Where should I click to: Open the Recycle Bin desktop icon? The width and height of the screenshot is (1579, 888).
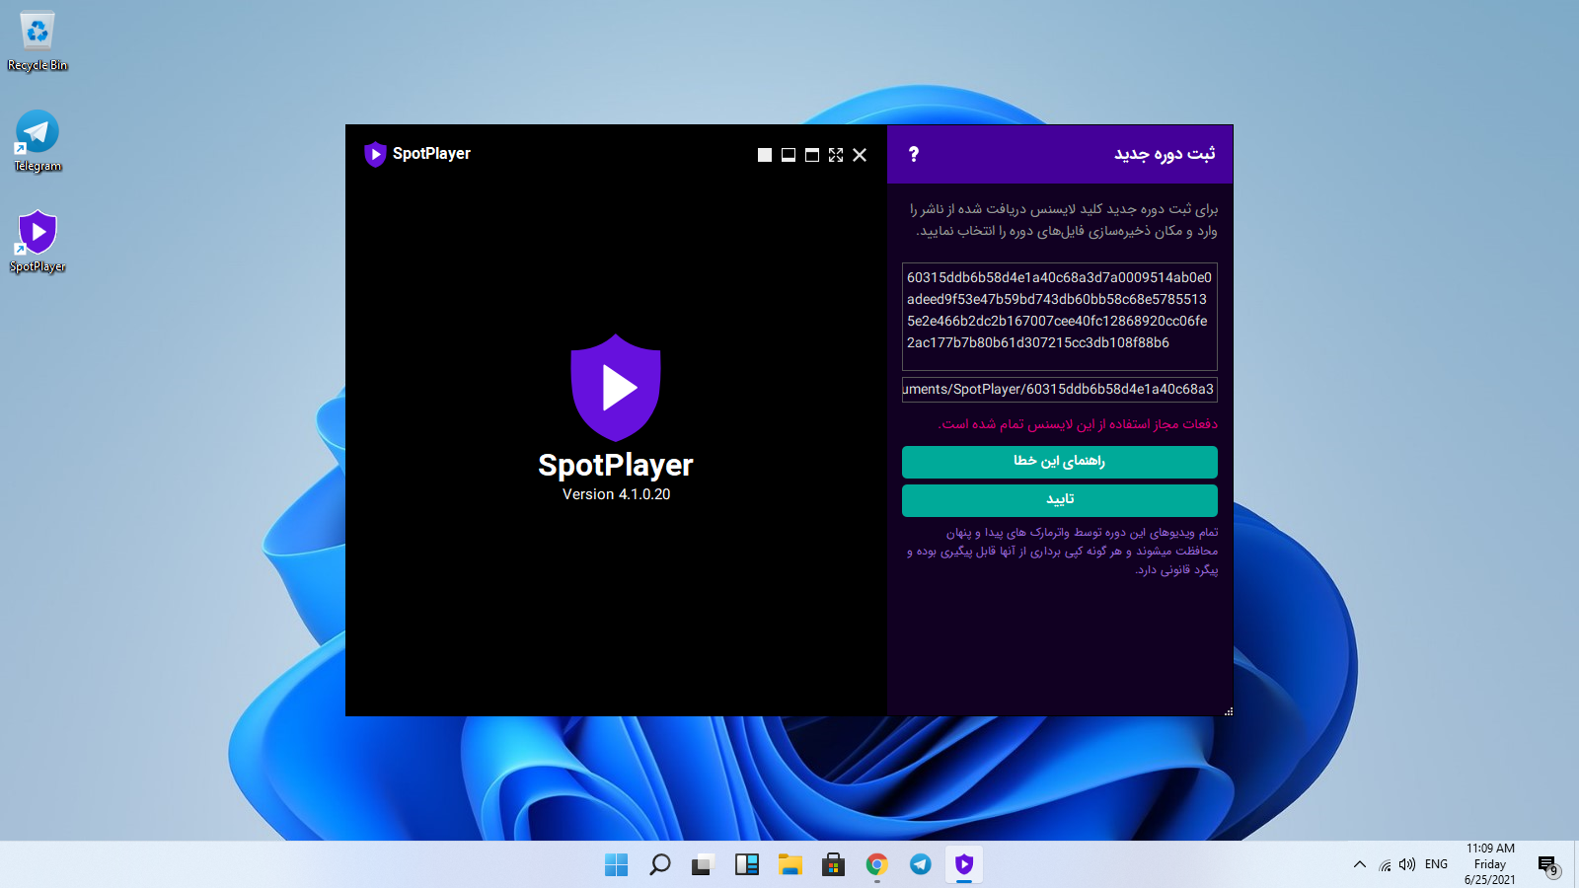coord(38,39)
